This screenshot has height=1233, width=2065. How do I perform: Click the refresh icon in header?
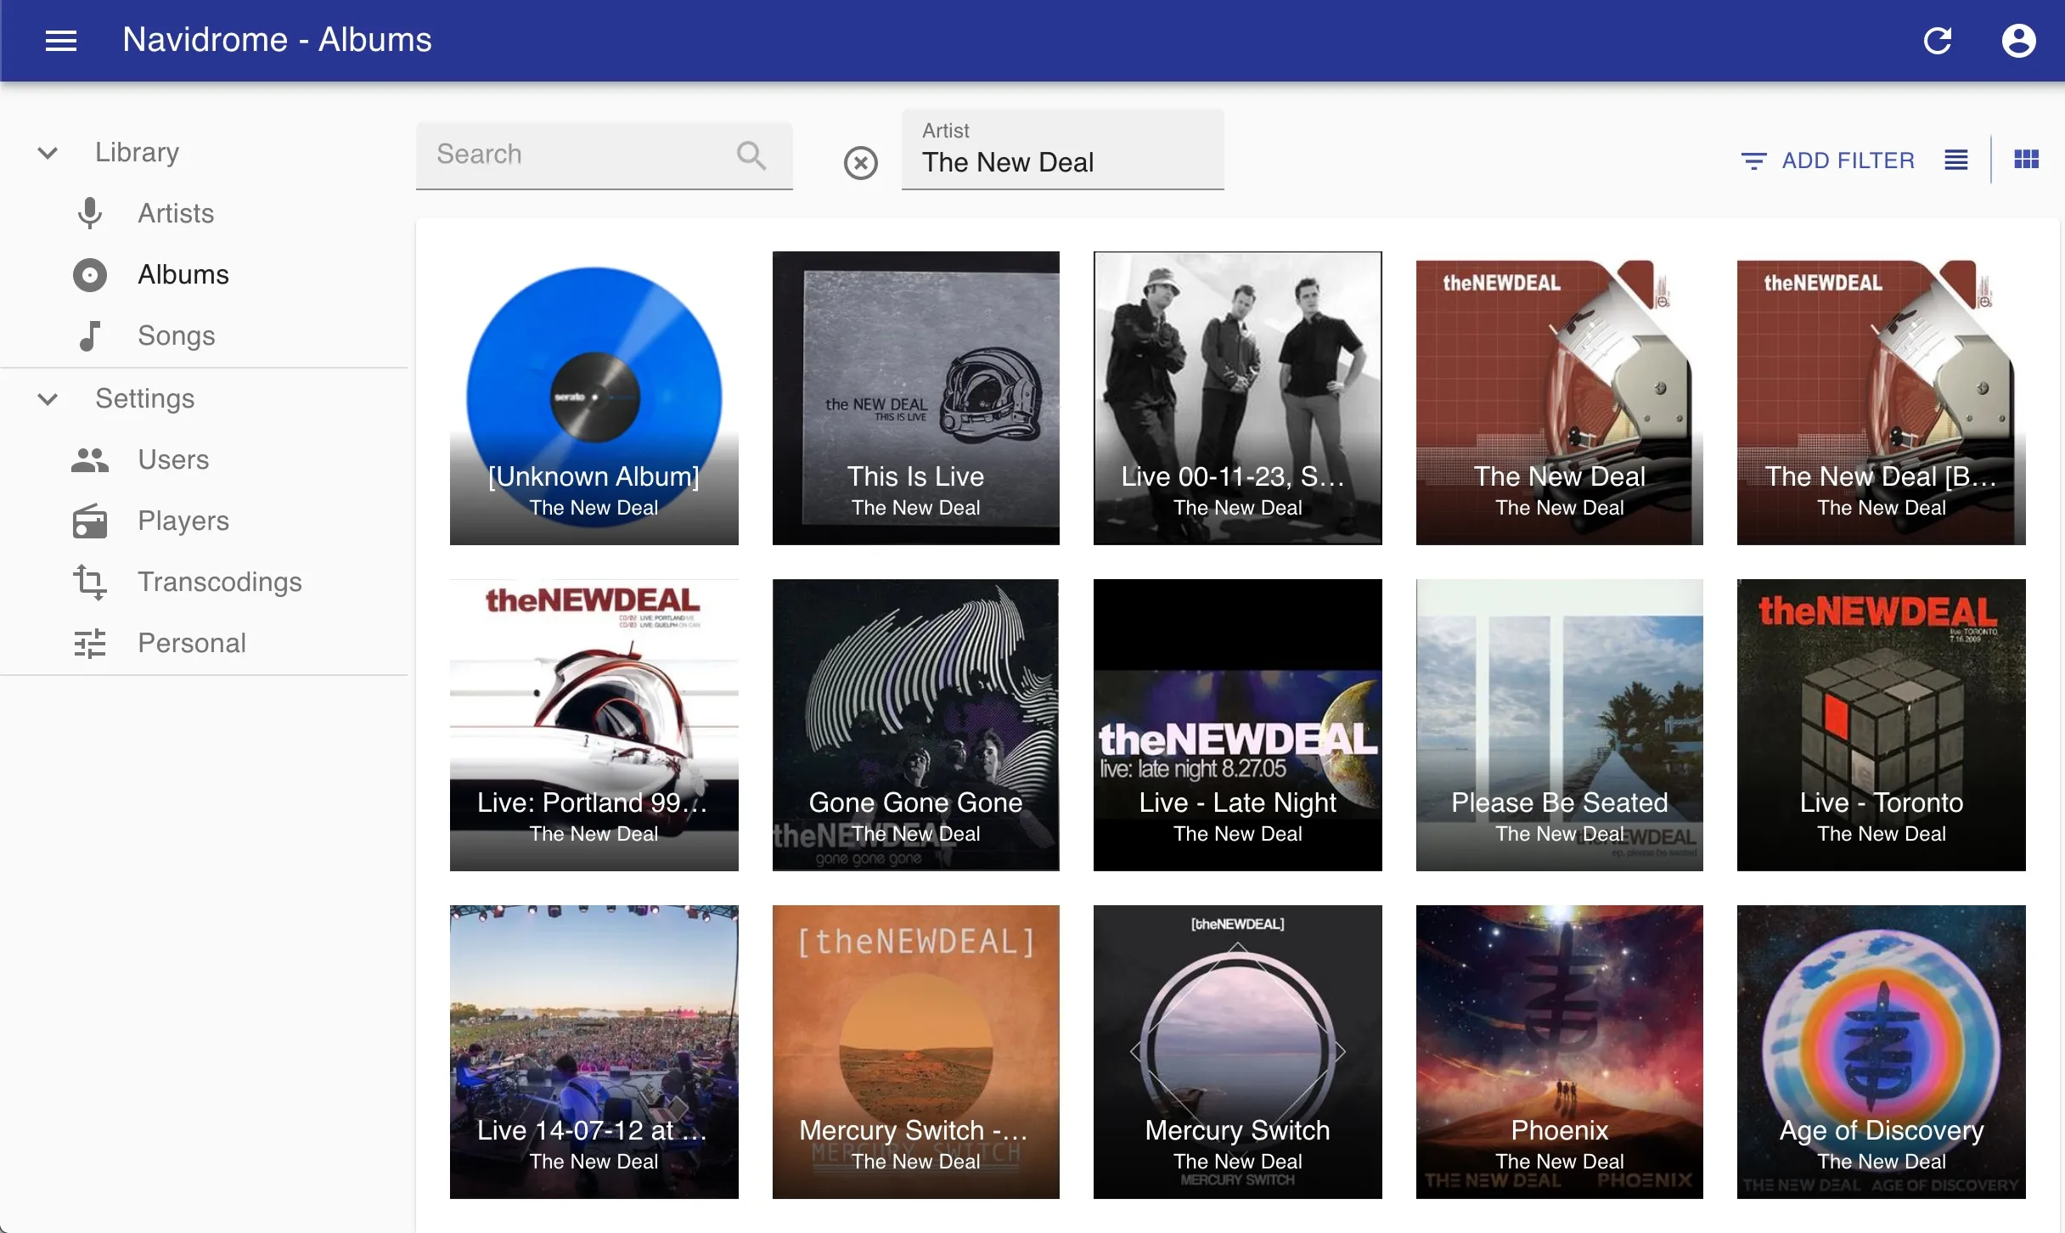tap(1937, 40)
